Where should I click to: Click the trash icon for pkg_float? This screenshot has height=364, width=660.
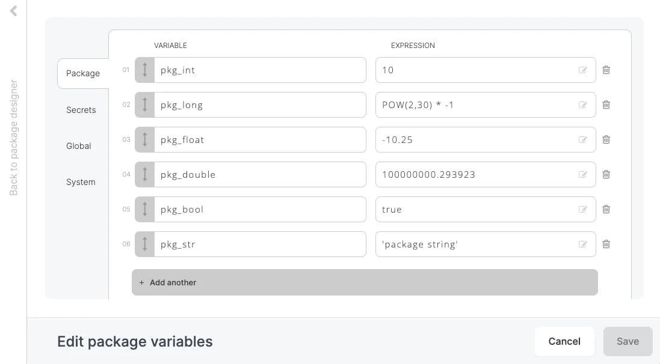606,139
